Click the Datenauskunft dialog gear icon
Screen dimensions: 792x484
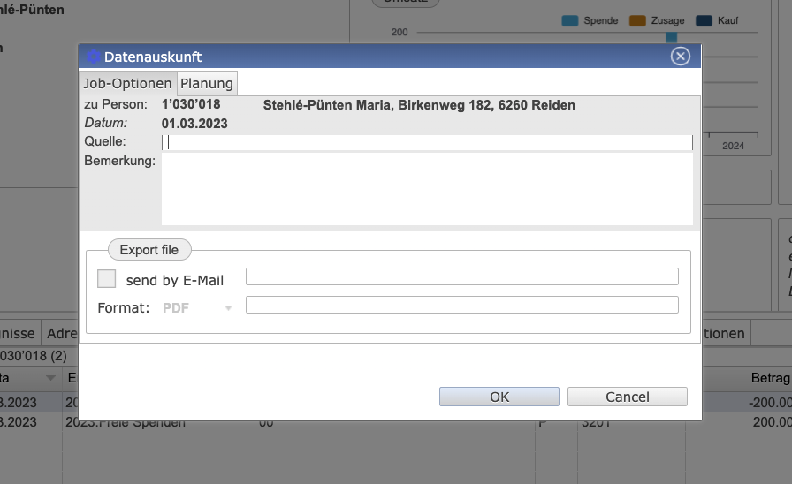point(93,57)
